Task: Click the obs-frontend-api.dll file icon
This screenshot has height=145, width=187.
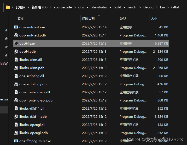Action: coord(16,92)
